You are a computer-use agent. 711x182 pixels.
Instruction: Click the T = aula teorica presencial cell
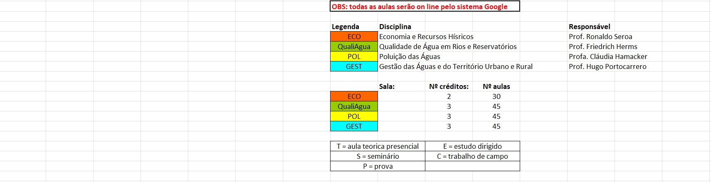click(x=378, y=146)
